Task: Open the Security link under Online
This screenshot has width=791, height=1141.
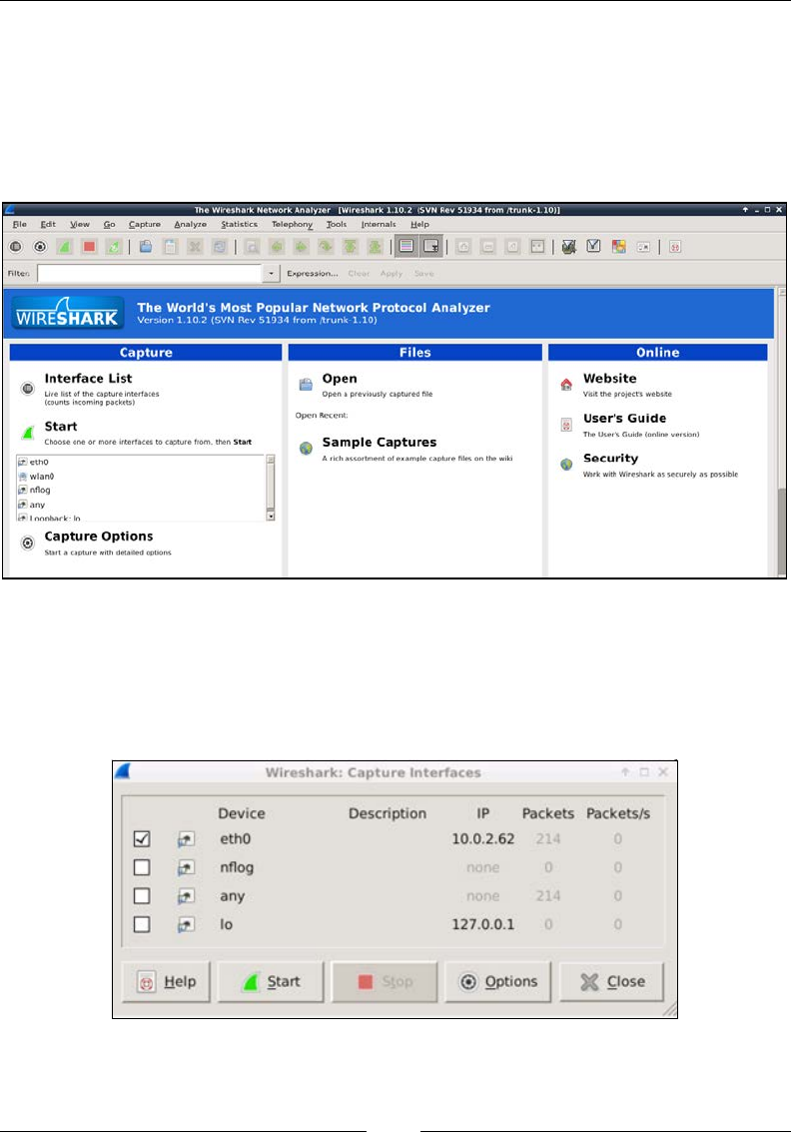Action: [x=610, y=459]
